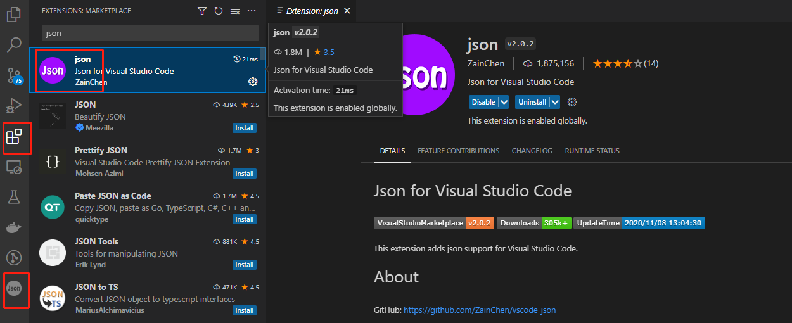Expand the Uninstall button dropdown arrow
792x323 pixels.
555,102
